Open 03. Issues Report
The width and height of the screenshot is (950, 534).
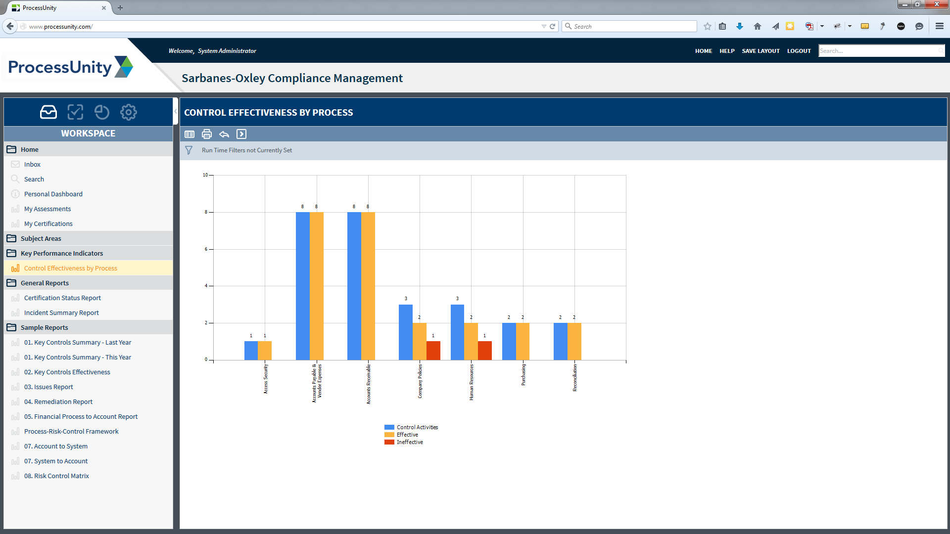point(48,387)
